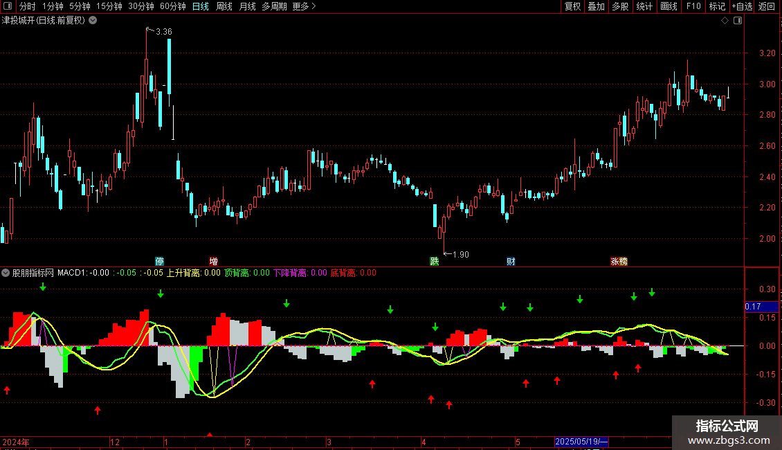The width and height of the screenshot is (782, 450).
Task: Toggle the side panel icon in chart corner
Action: pos(738,21)
